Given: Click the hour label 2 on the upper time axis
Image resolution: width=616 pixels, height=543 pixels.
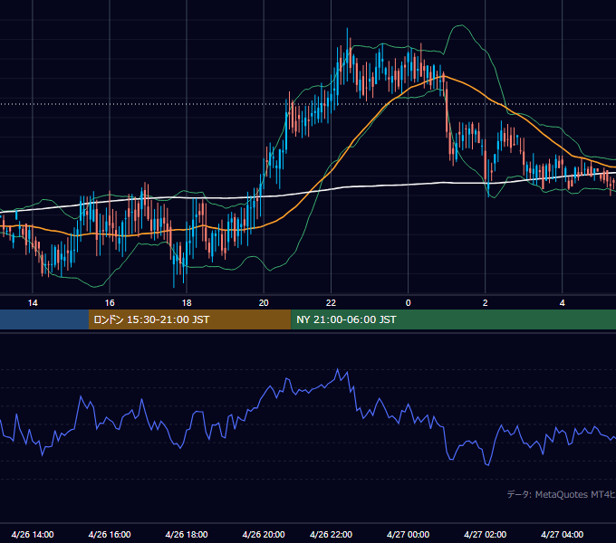Looking at the screenshot, I should tap(486, 303).
